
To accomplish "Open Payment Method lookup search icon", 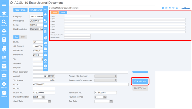I will [105, 97].
